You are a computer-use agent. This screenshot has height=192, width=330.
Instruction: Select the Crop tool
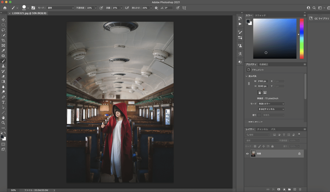[x=3, y=40]
